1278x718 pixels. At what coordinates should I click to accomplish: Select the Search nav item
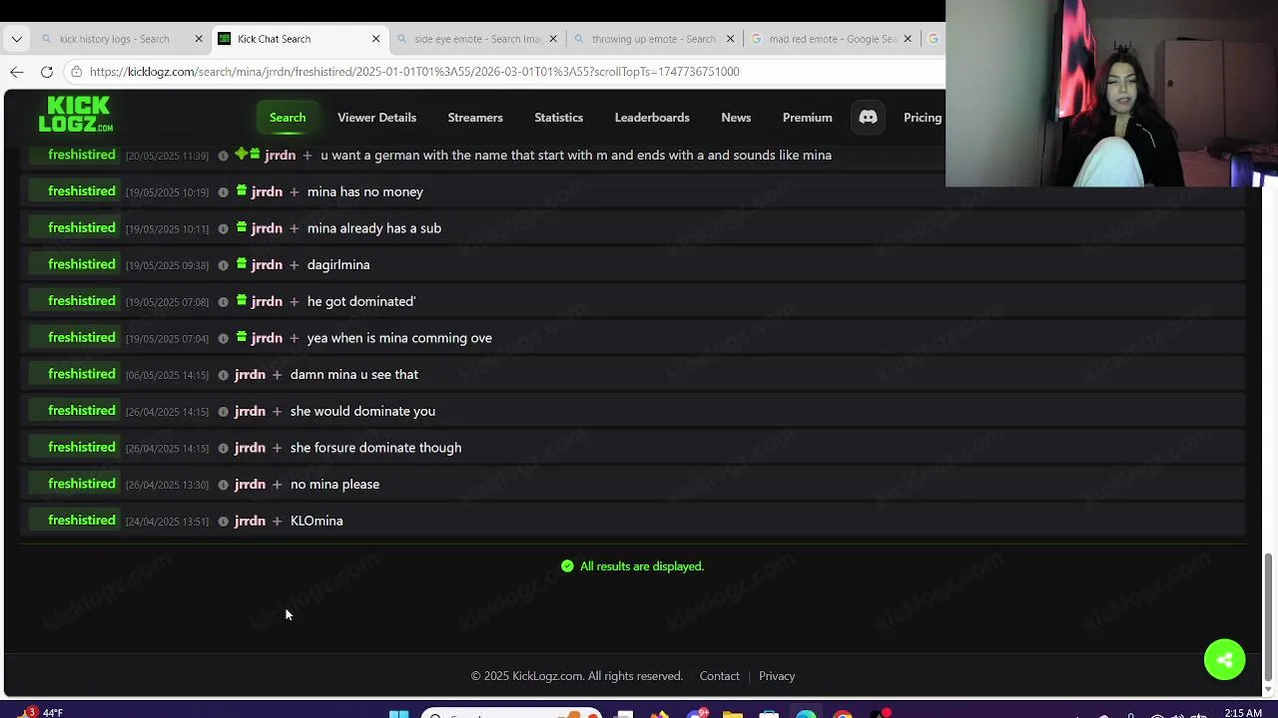click(288, 118)
